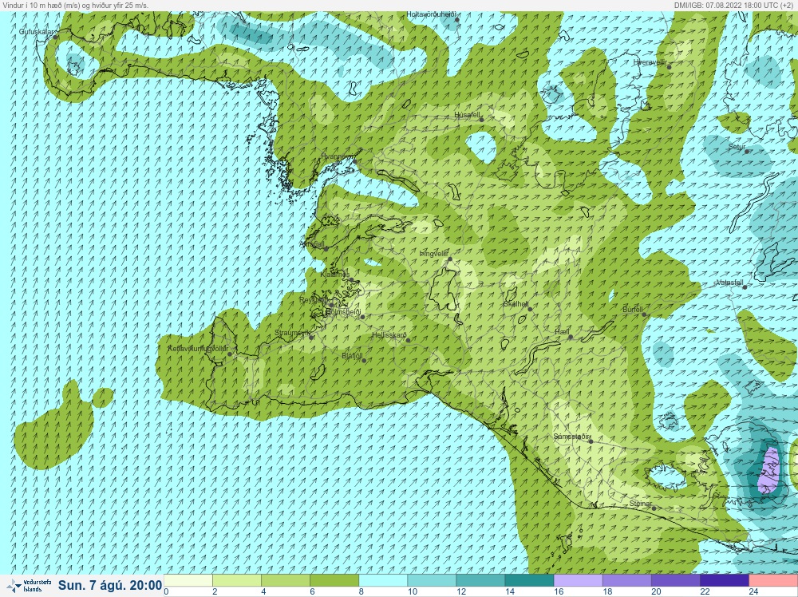Select the Þingvellir station label
This screenshot has height=597, width=798.
pyautogui.click(x=433, y=254)
